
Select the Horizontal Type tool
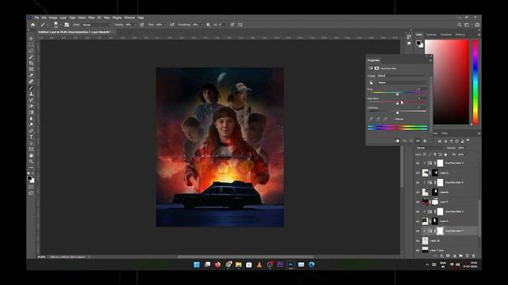pyautogui.click(x=31, y=137)
